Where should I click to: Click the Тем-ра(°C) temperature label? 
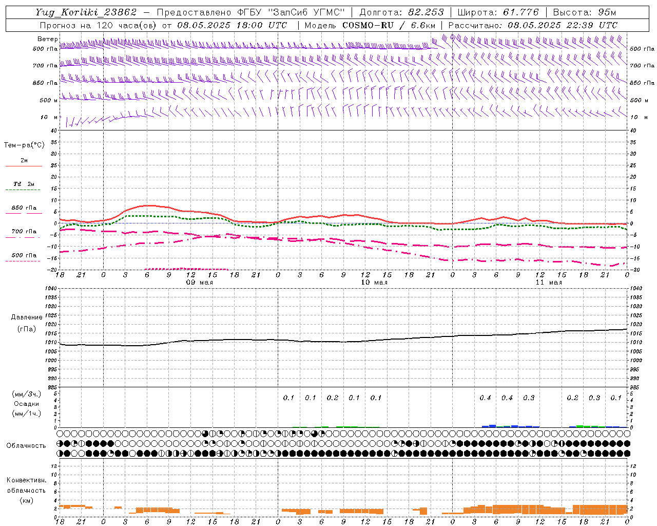pos(24,145)
